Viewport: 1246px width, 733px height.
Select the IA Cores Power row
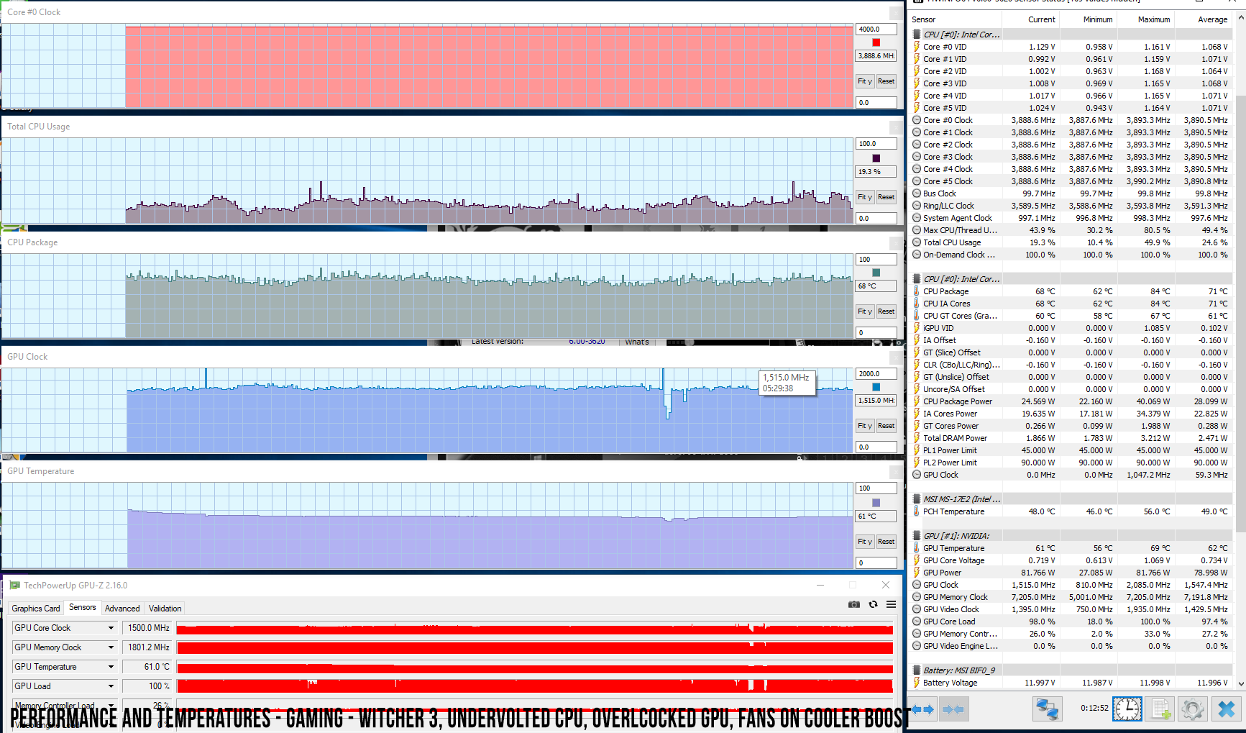pyautogui.click(x=1071, y=414)
